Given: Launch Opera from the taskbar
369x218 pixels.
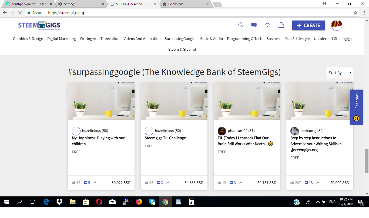Looking at the screenshot, I should (99, 202).
